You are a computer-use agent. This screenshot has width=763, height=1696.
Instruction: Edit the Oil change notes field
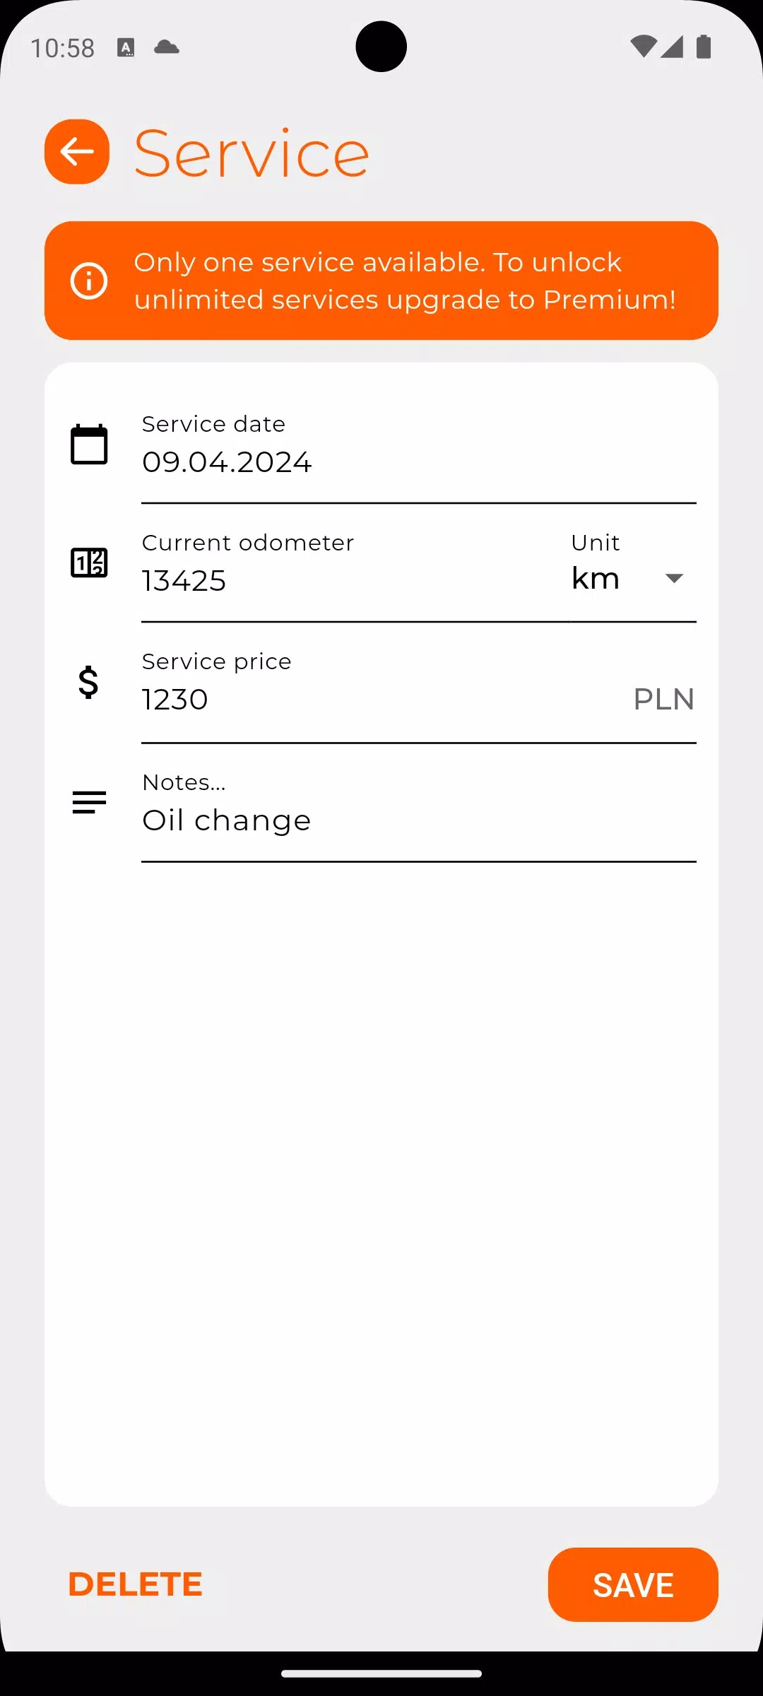pos(417,820)
